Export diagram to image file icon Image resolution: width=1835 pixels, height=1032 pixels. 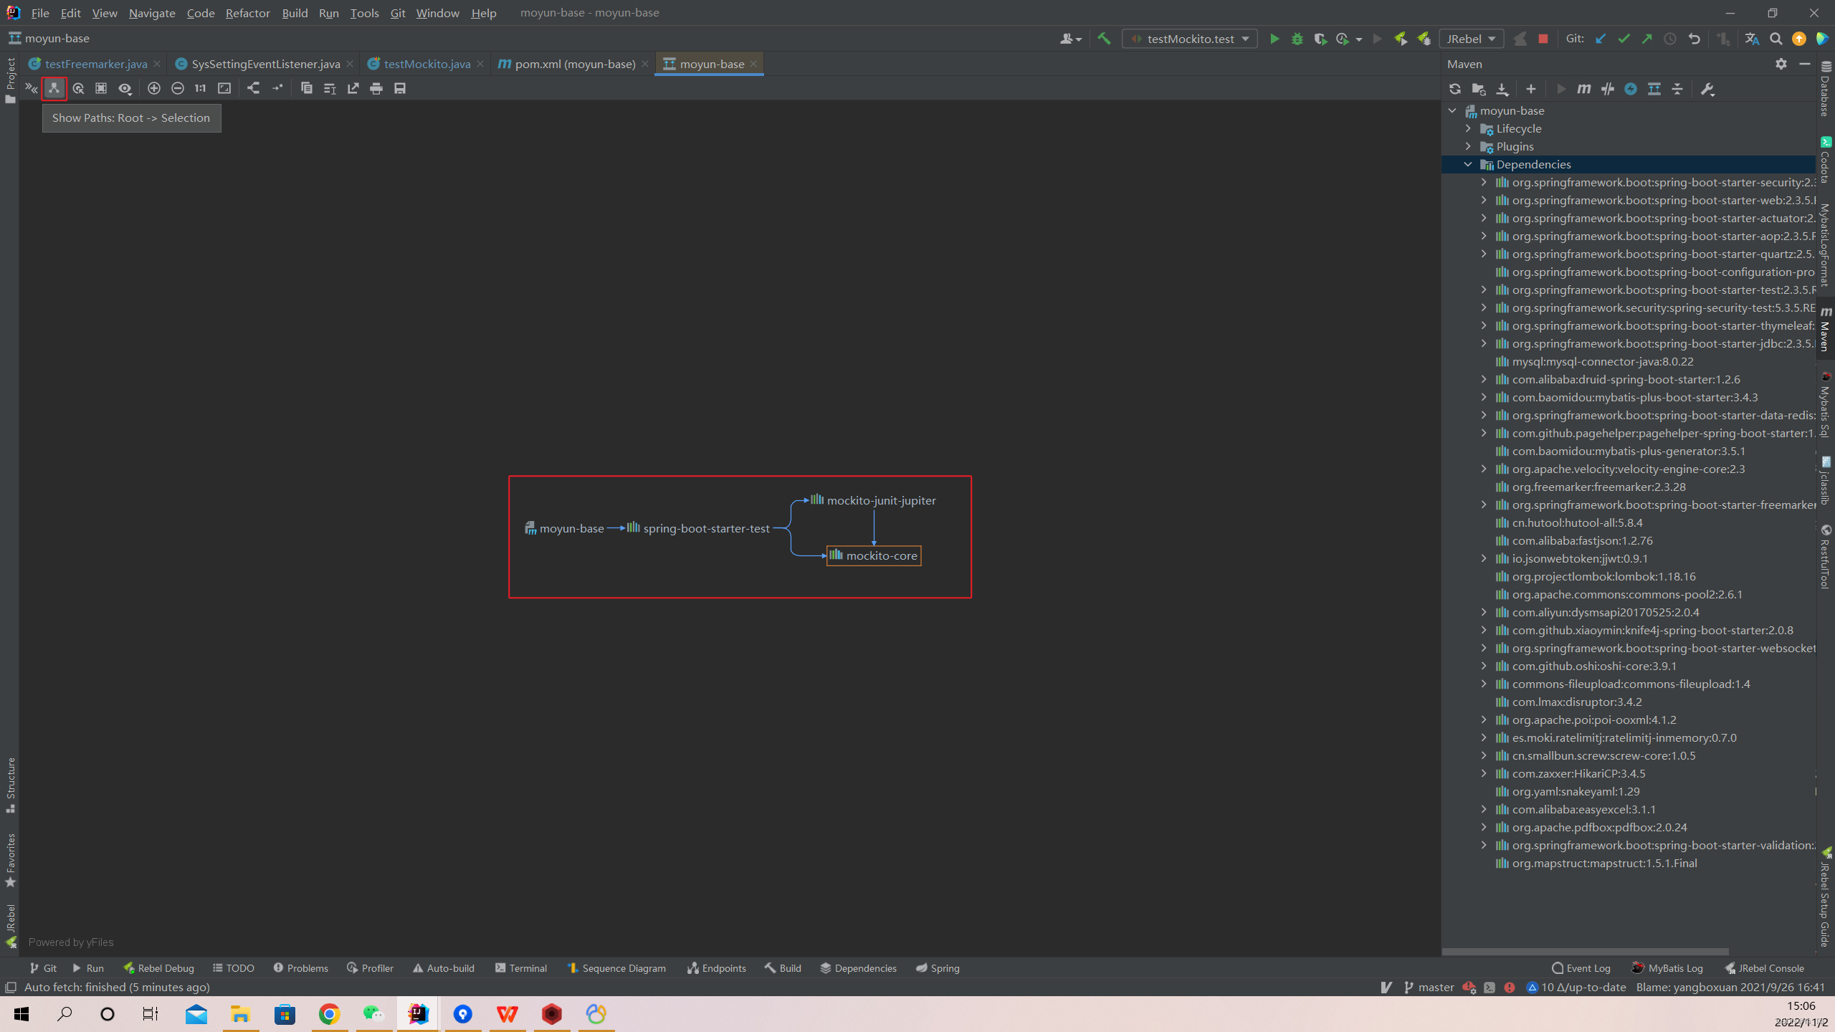353,88
